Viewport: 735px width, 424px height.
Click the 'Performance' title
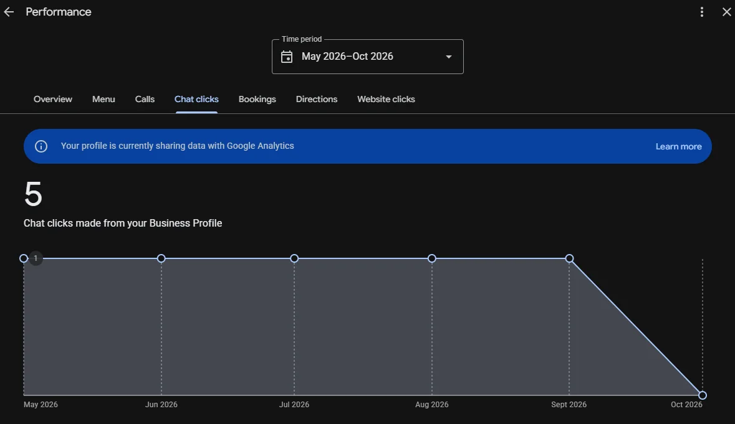point(59,12)
